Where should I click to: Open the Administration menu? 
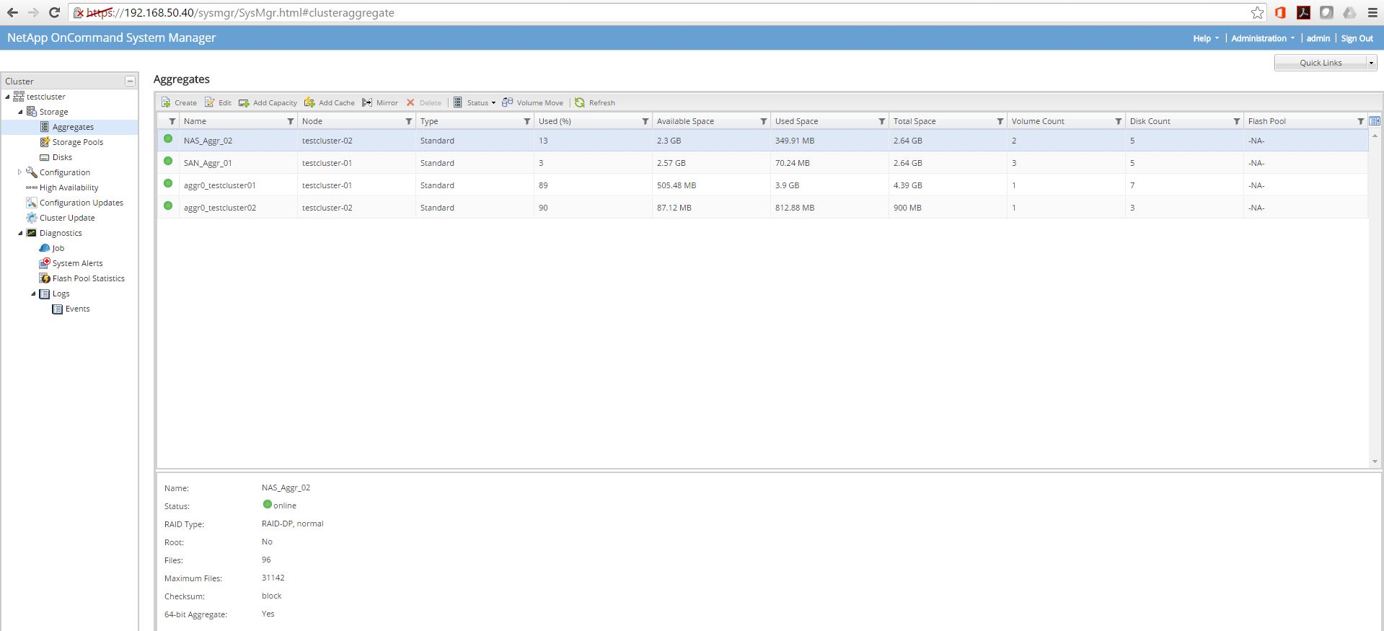click(x=1262, y=38)
